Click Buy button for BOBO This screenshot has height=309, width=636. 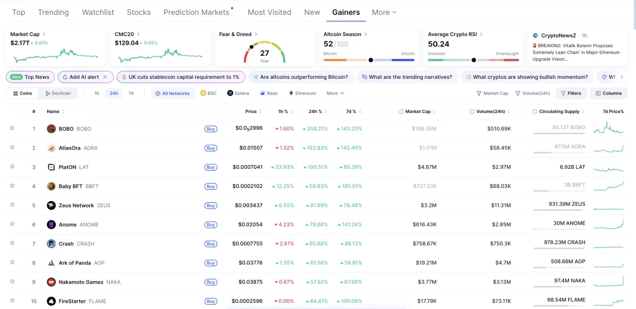coord(211,129)
